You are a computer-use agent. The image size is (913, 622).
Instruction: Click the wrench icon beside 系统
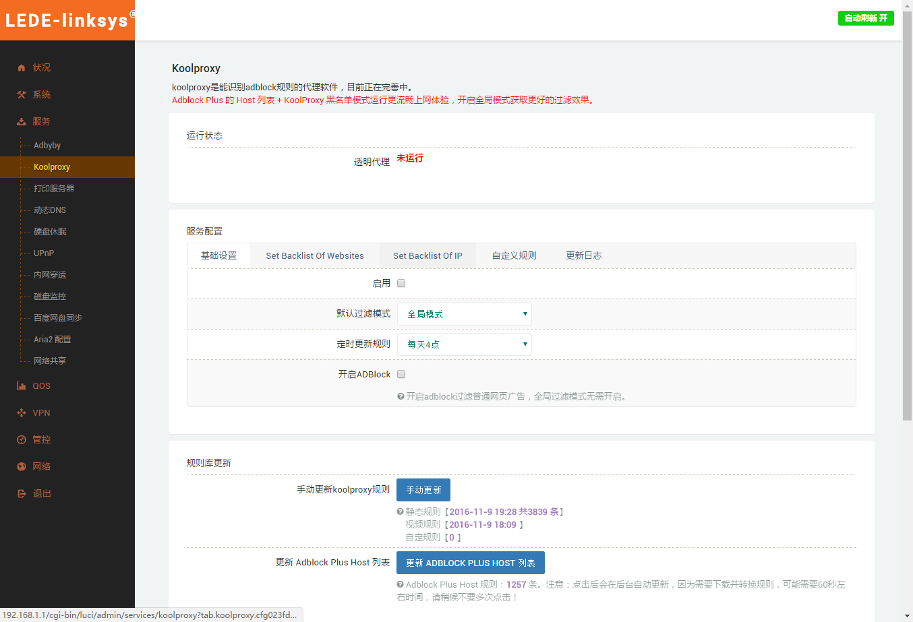coord(22,94)
